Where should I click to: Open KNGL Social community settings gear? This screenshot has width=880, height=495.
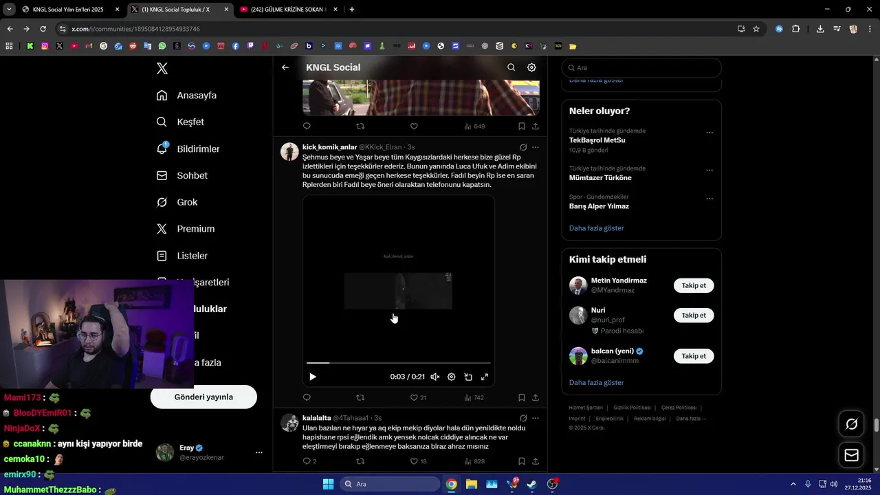(x=531, y=67)
